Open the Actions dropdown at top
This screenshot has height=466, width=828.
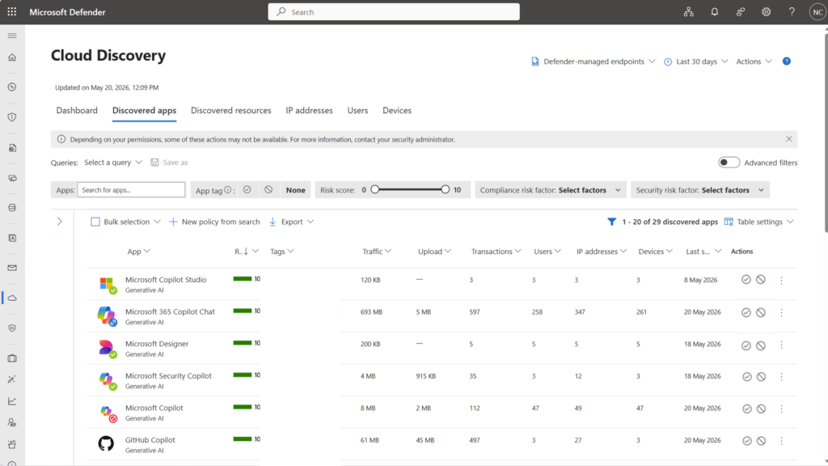754,61
